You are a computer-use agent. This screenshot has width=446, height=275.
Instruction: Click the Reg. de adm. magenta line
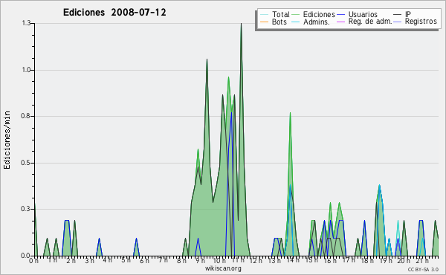340,22
